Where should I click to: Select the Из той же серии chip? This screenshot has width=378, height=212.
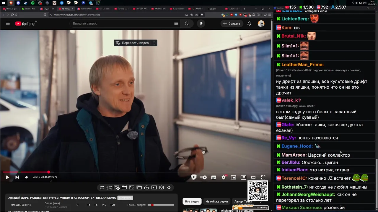pyautogui.click(x=217, y=201)
